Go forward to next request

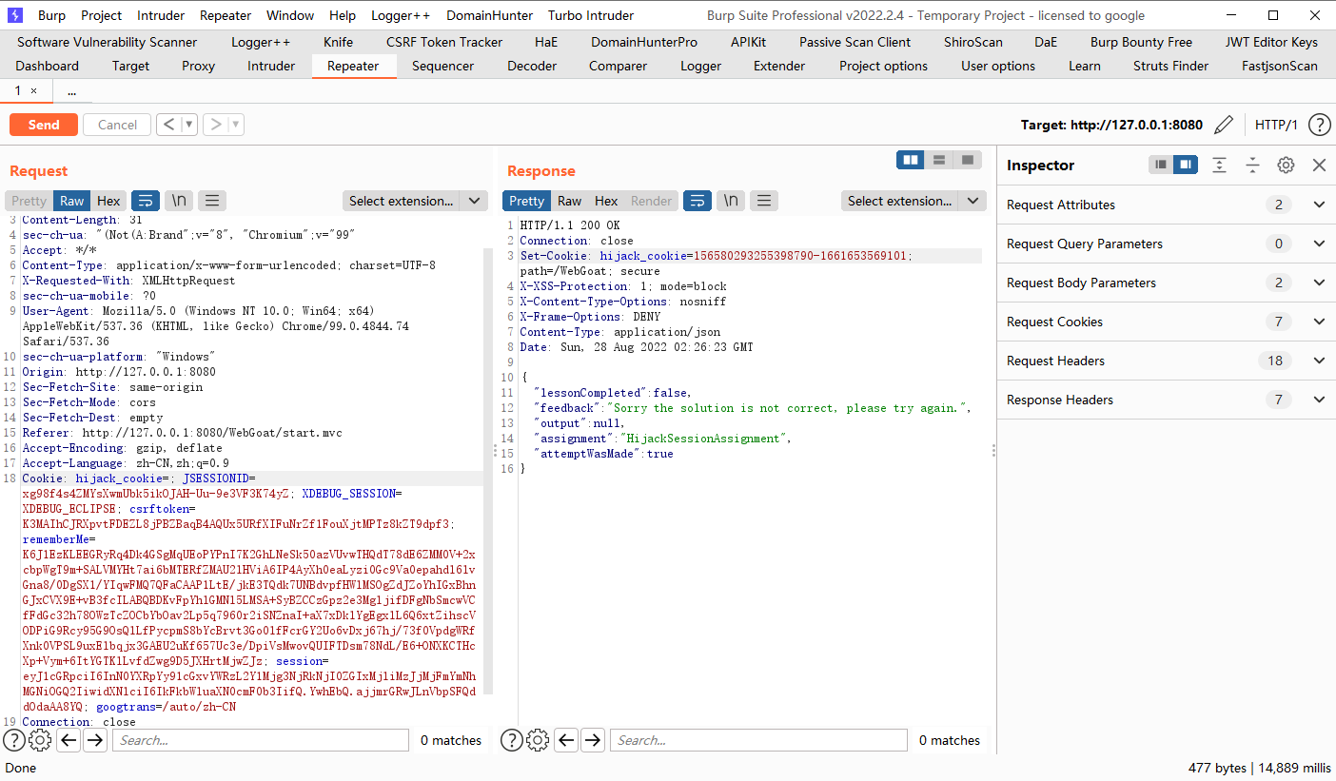click(215, 125)
